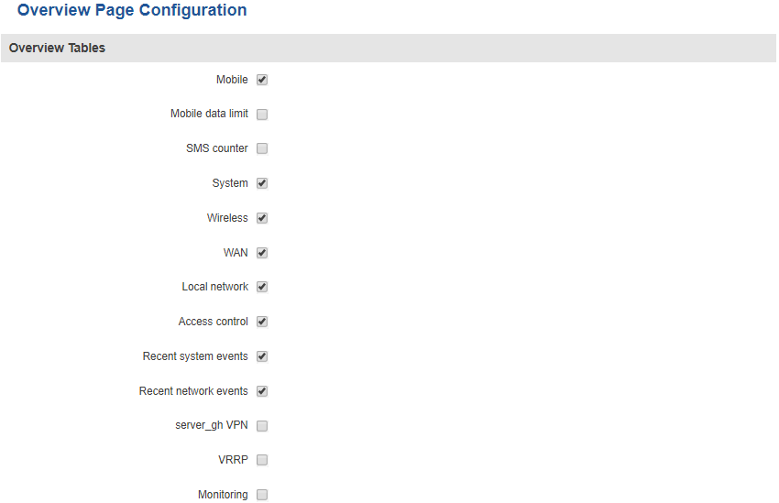This screenshot has height=503, width=779.
Task: Disable the System table checkbox
Action: pyautogui.click(x=262, y=183)
